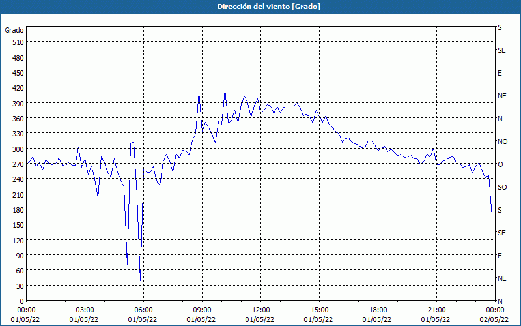This screenshot has height=326, width=521.
Task: Click the 90 degree axis label
Action: pyautogui.click(x=20, y=256)
